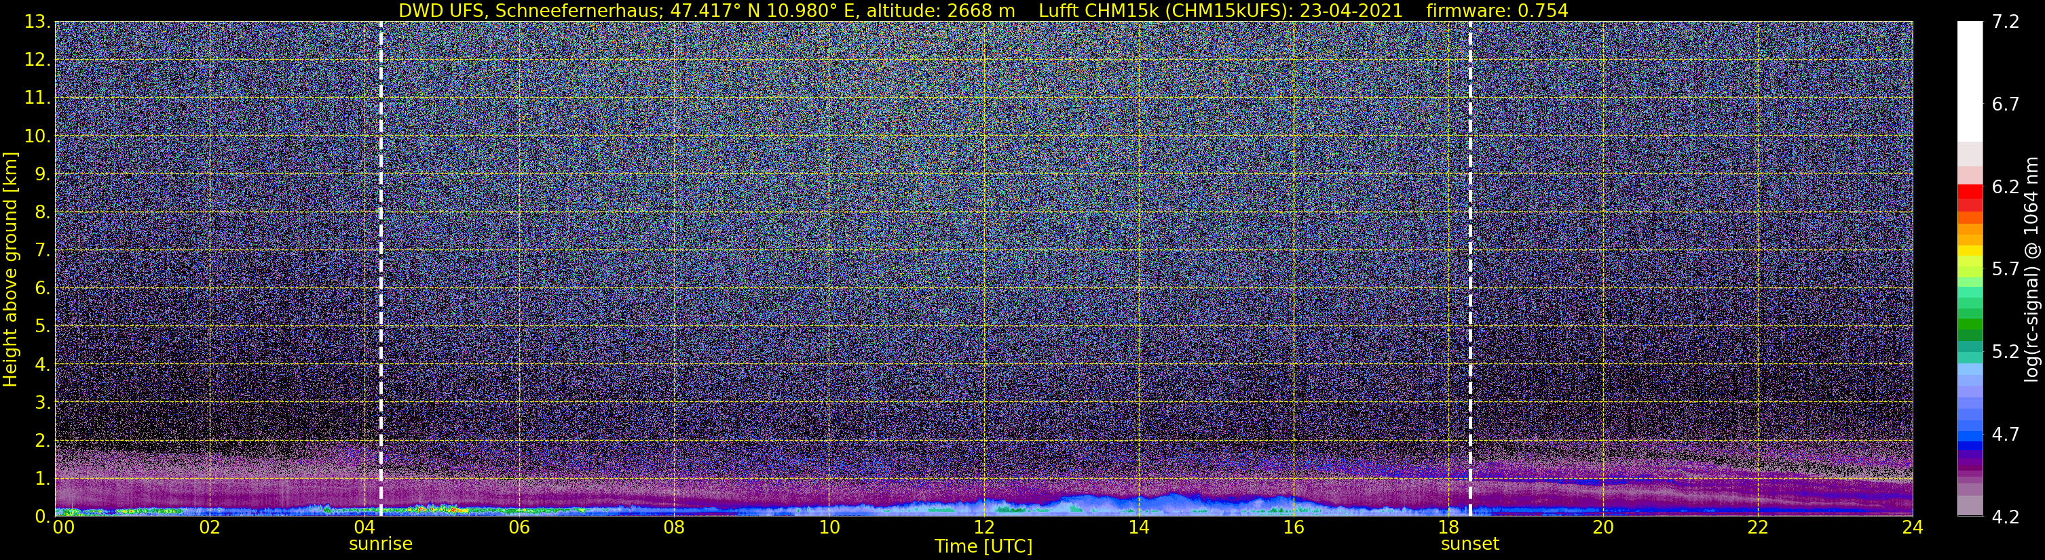Image resolution: width=2045 pixels, height=560 pixels.
Task: Click the colorbar tick value 5.7
Action: coord(2006,270)
